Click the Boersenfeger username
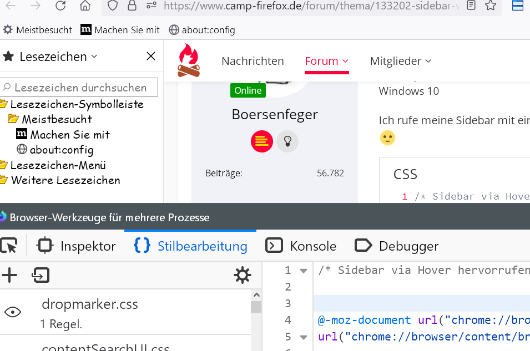This screenshot has width=530, height=351. [x=275, y=114]
